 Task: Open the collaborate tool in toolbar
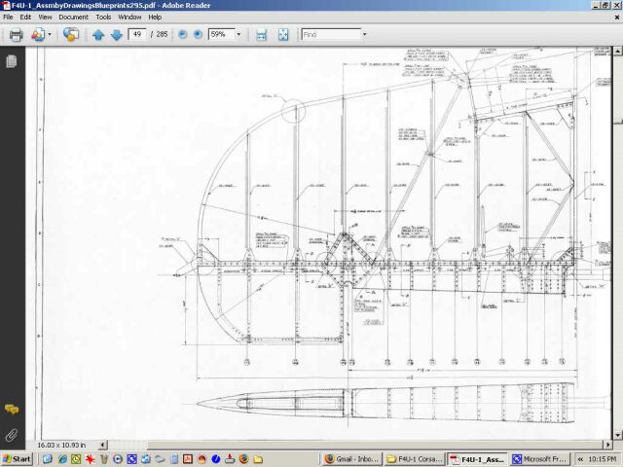38,34
